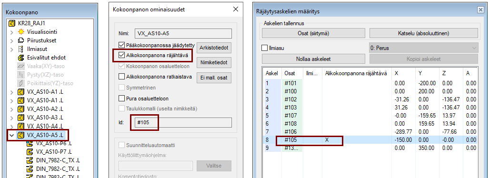Click the Visualisointi sun icon
Screen dimensions: 490x178
pos(21,32)
